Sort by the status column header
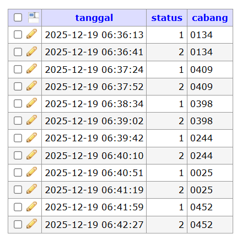 (167, 18)
